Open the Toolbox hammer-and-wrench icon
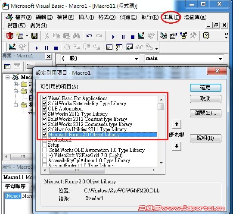Screen dimensions: 233x214 click(x=193, y=36)
